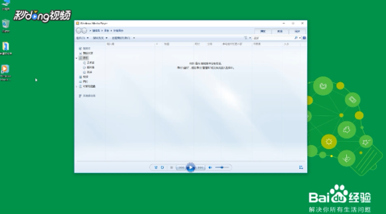
Task: Click the seek progress bar above the controls
Action: [190, 161]
